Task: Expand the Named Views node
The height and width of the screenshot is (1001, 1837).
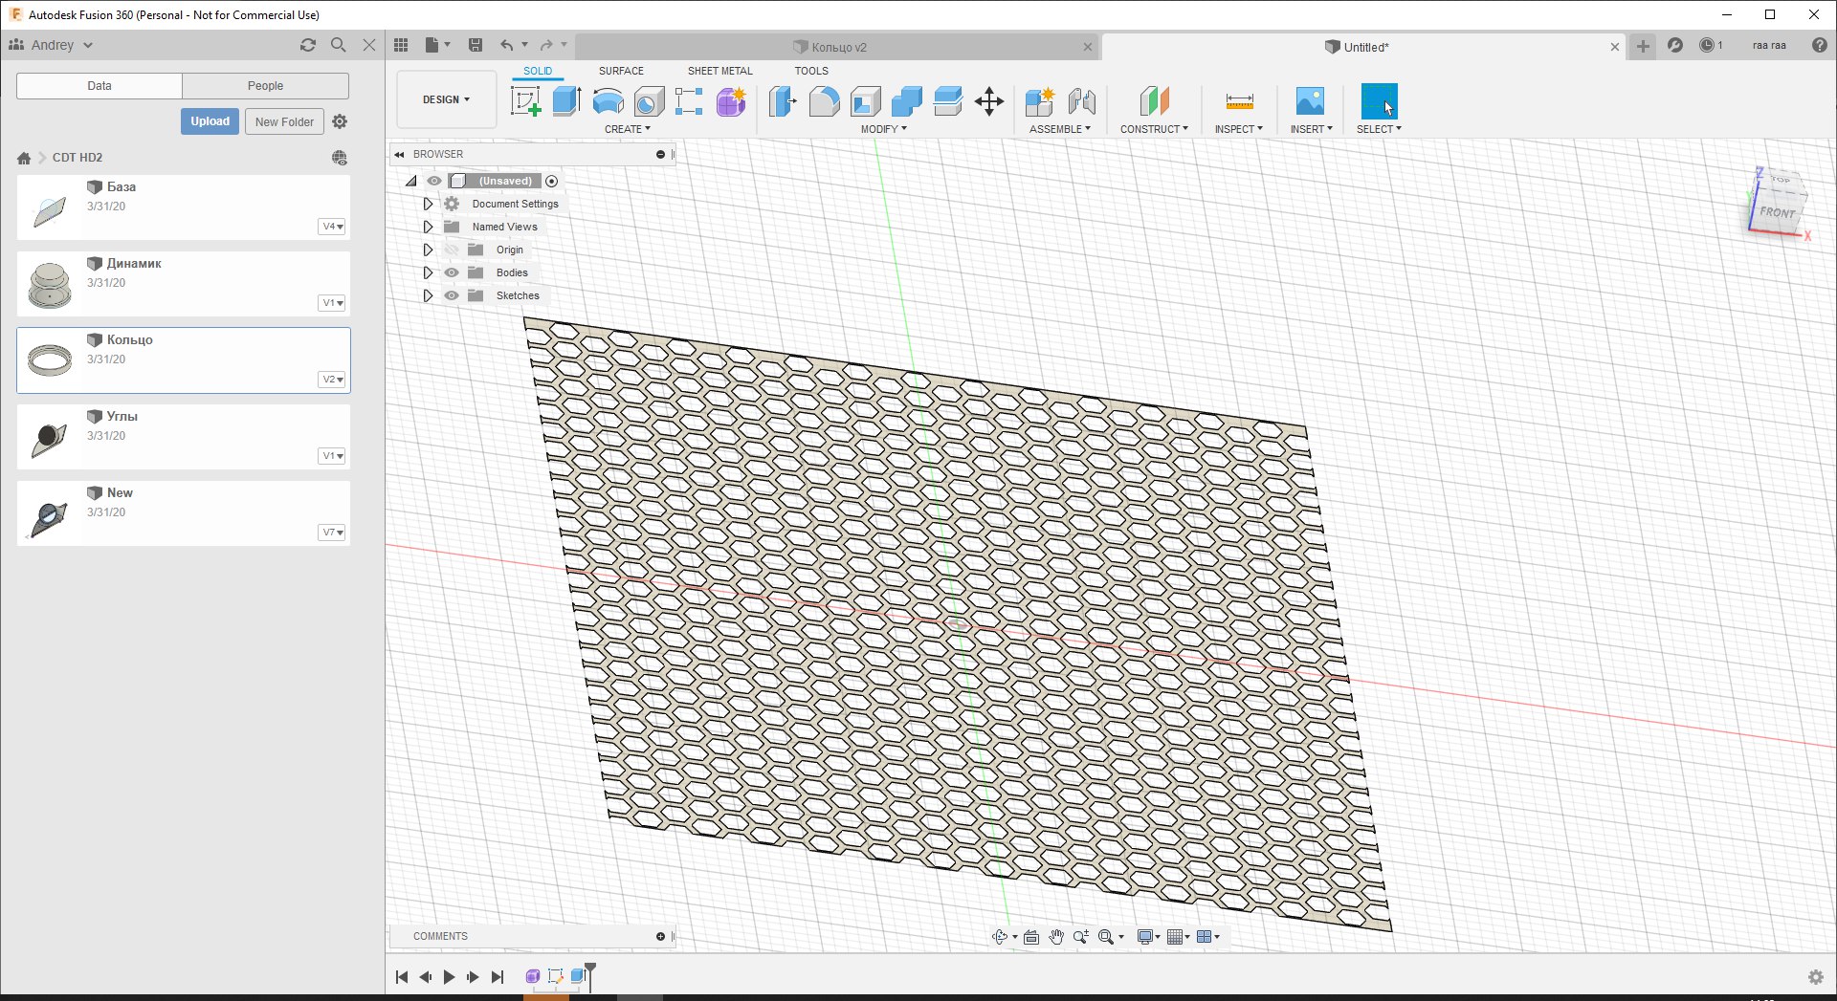Action: [x=428, y=227]
